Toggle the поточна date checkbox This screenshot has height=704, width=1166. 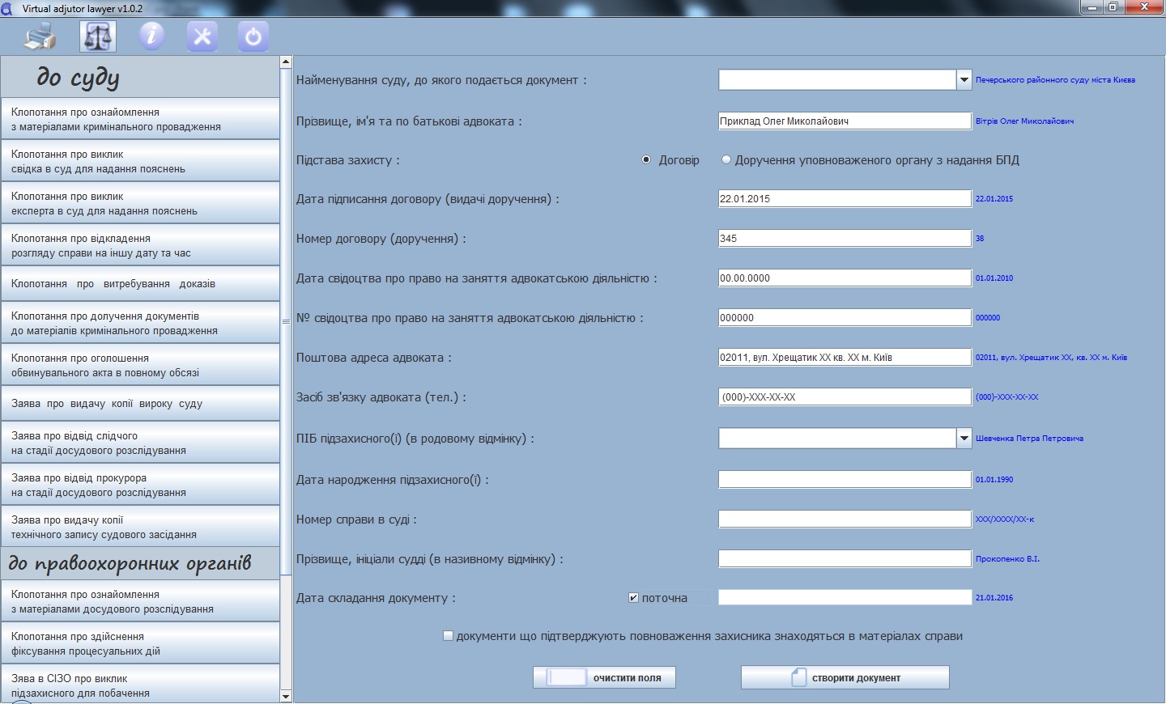coord(633,598)
